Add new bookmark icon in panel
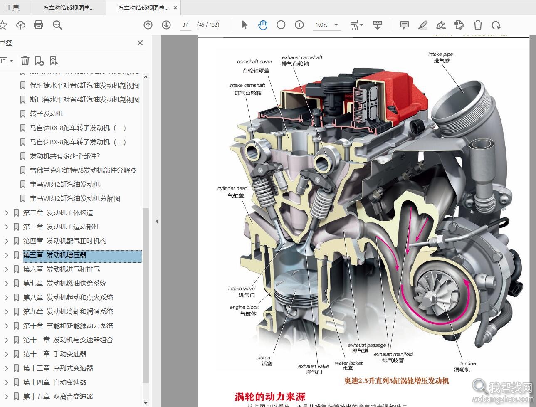 tap(39, 61)
